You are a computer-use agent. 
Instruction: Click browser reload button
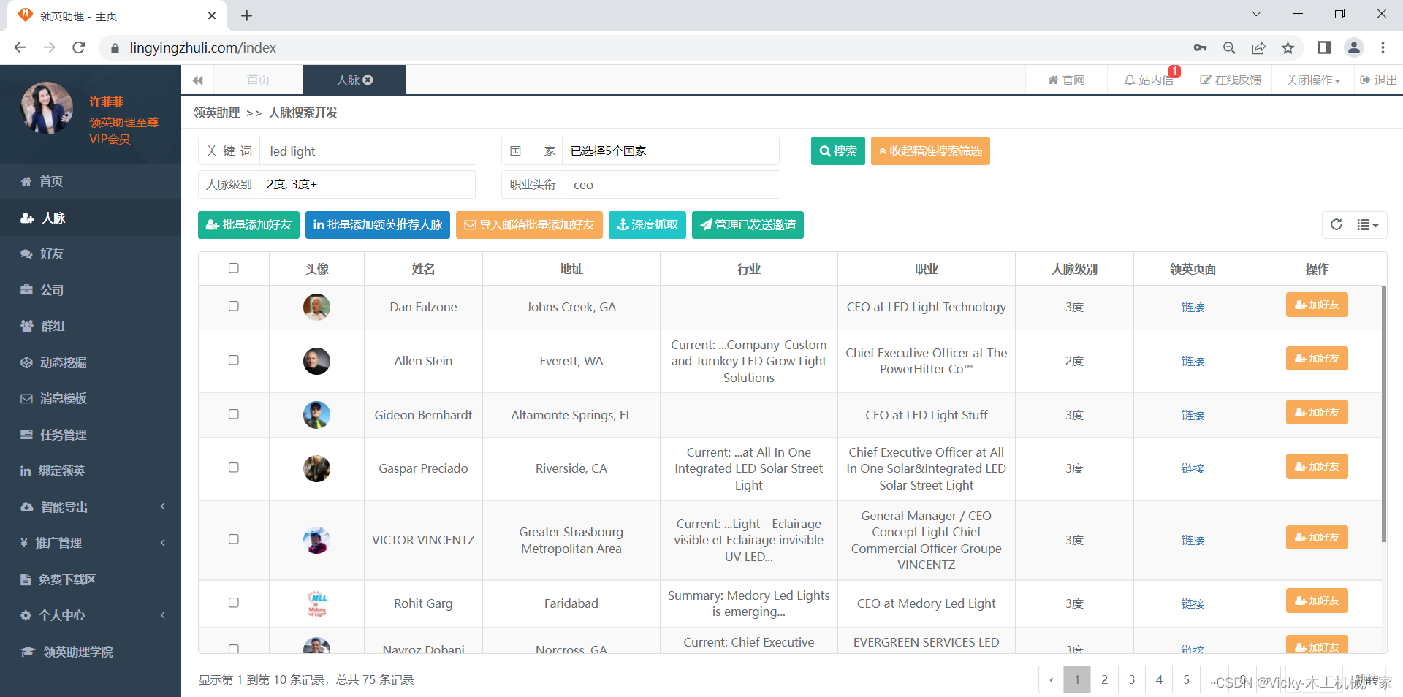[79, 47]
